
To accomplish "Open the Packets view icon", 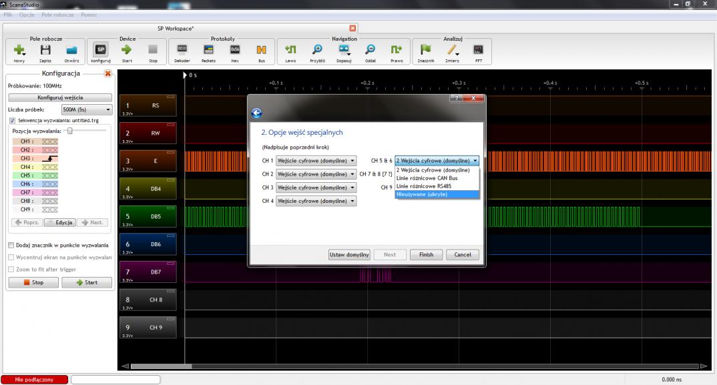I will pos(208,49).
